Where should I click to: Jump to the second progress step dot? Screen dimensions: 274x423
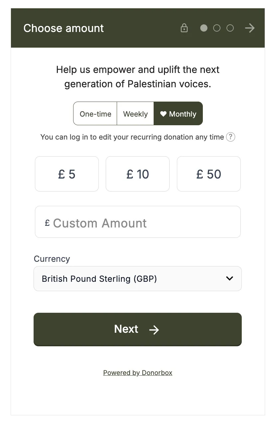217,28
